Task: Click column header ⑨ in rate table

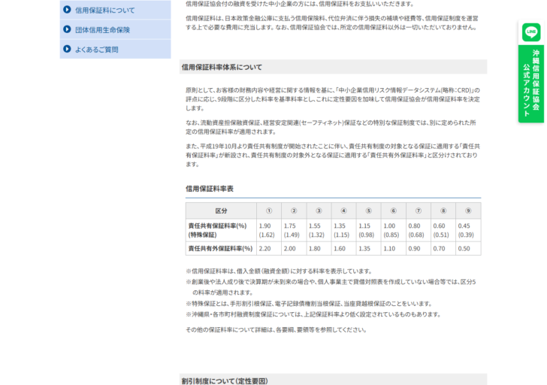Action: click(468, 211)
